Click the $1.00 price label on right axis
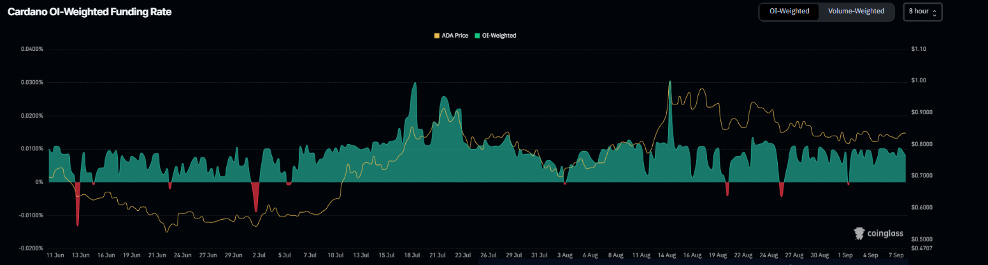The height and width of the screenshot is (265, 988). pyautogui.click(x=918, y=80)
